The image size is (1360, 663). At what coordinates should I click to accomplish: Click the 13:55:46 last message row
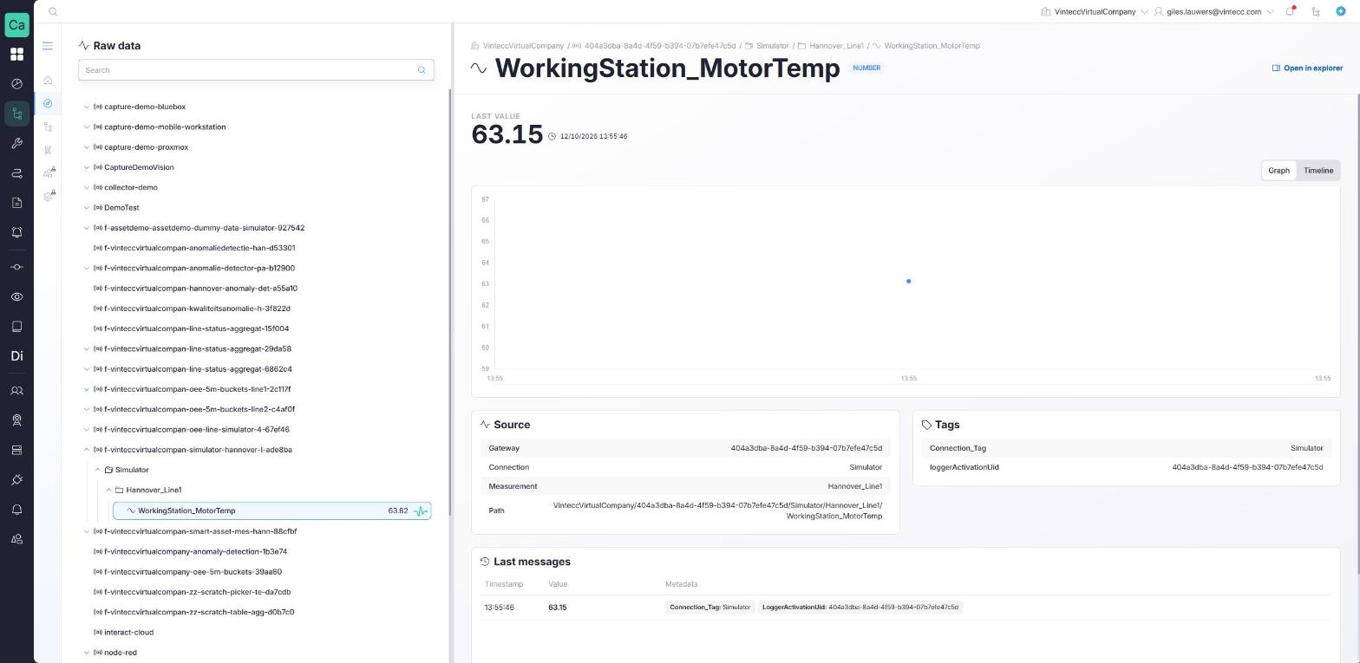906,608
